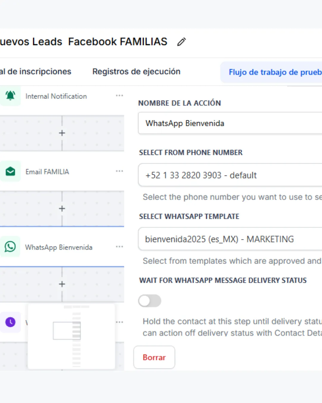Click the Borrar delete button
This screenshot has height=403, width=322.
(154, 357)
